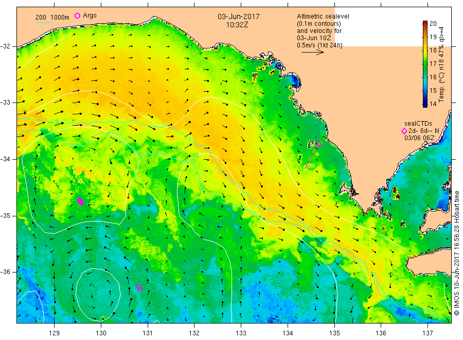Click the '20' colorbar tick label
This screenshot has width=463, height=340.
pyautogui.click(x=433, y=23)
